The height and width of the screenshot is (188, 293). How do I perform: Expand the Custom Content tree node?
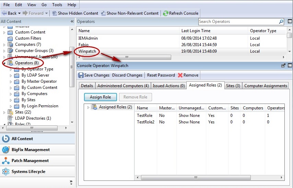(x=4, y=32)
